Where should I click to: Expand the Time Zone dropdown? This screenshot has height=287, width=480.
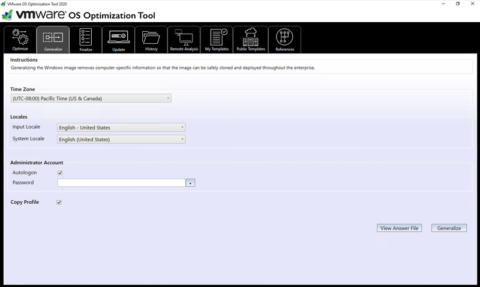pyautogui.click(x=91, y=98)
